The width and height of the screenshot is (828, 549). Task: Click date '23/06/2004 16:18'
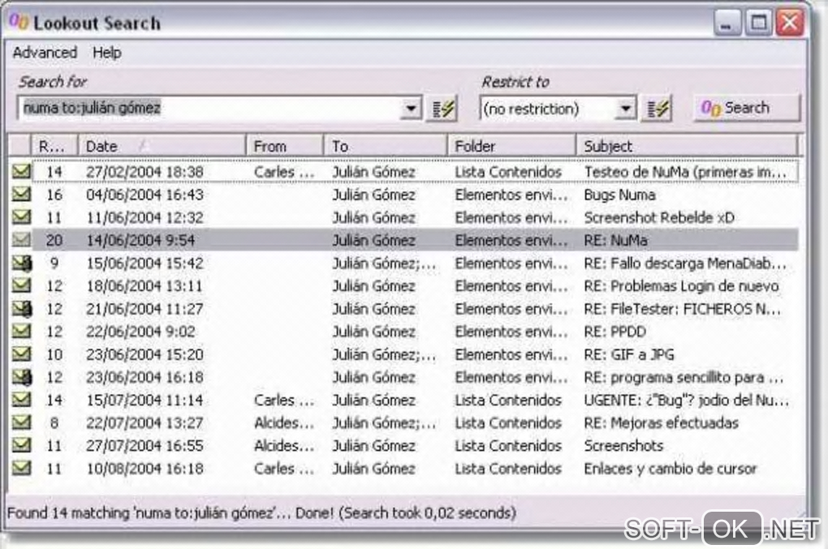coord(144,378)
